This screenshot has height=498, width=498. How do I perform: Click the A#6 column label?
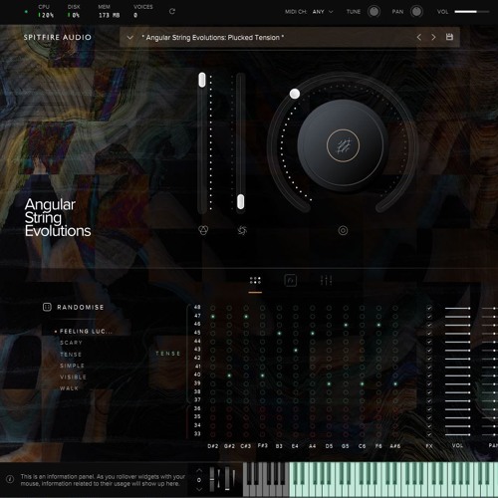click(395, 446)
